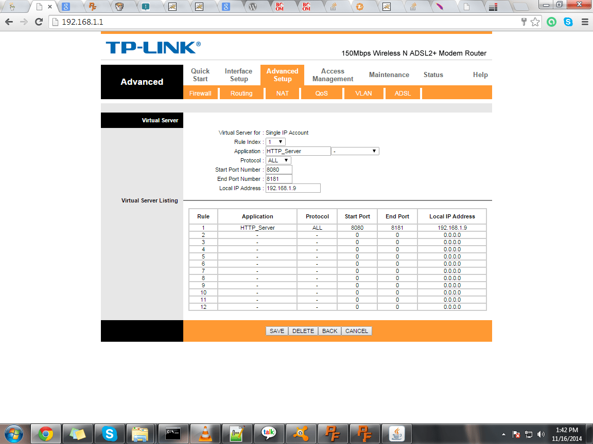
Task: Open Avast from the taskbar
Action: [301, 433]
